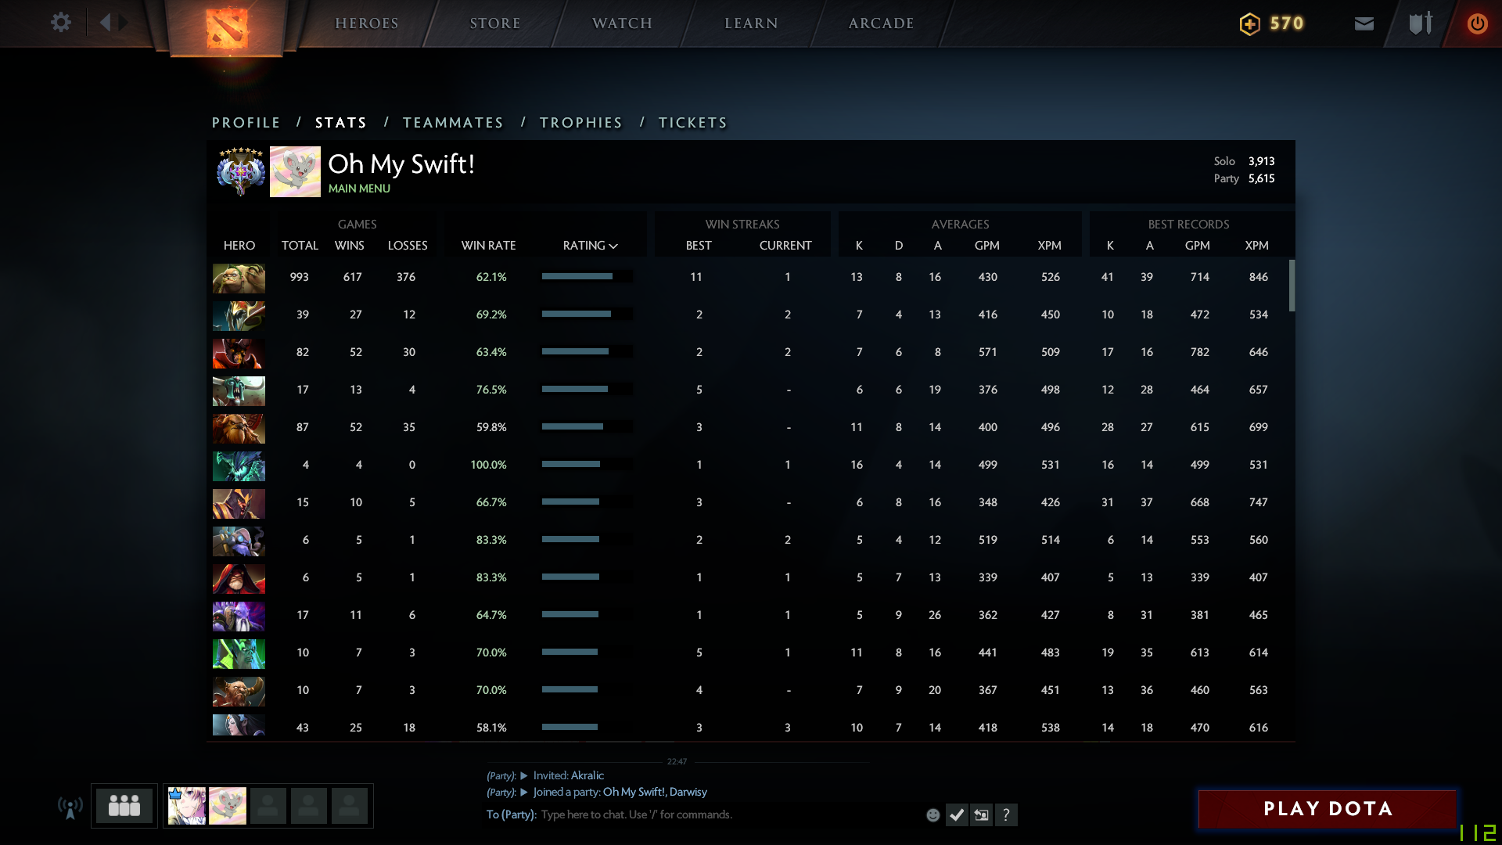Open the HEROES menu
Screen dimensions: 1502x845
tap(367, 23)
